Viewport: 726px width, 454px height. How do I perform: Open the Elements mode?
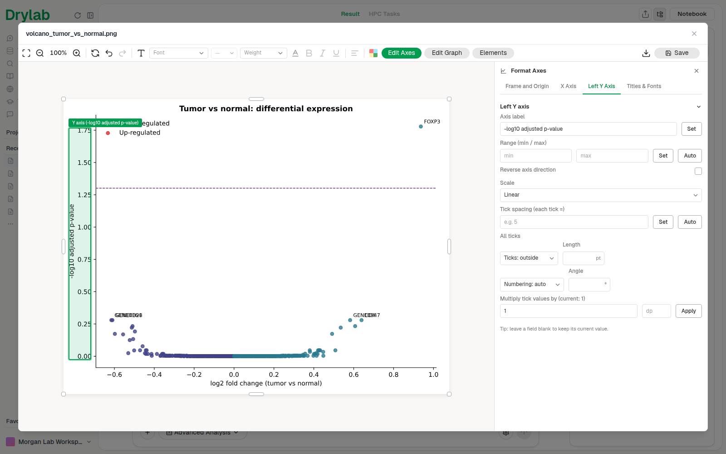[493, 53]
